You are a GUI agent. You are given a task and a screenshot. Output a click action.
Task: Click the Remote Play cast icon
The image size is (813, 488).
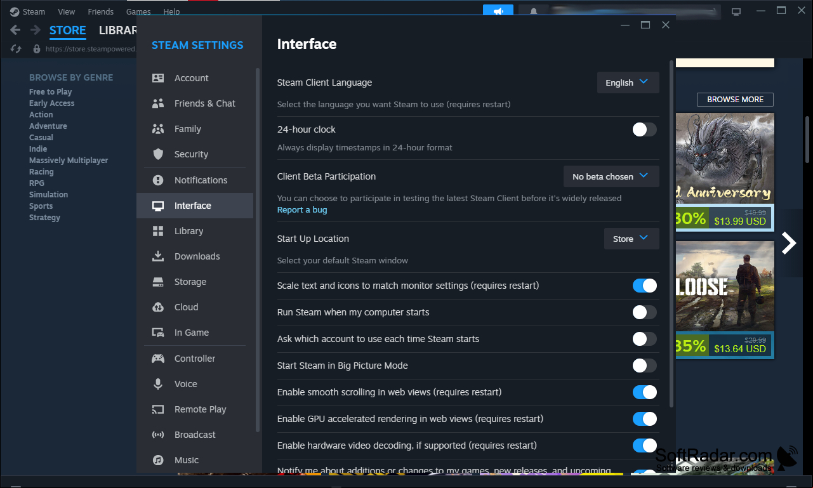(x=158, y=409)
